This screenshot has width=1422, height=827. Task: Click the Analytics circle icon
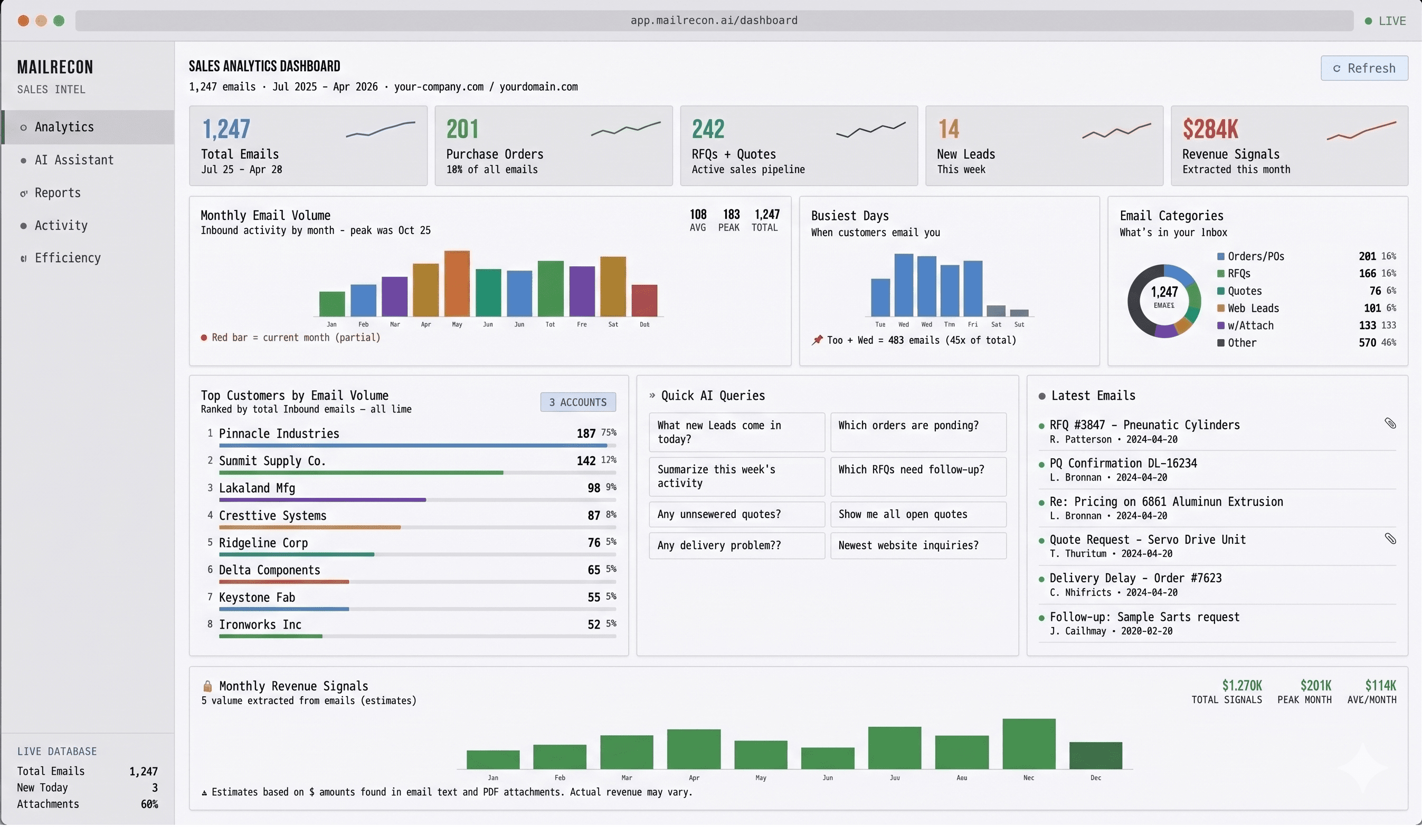pos(23,128)
